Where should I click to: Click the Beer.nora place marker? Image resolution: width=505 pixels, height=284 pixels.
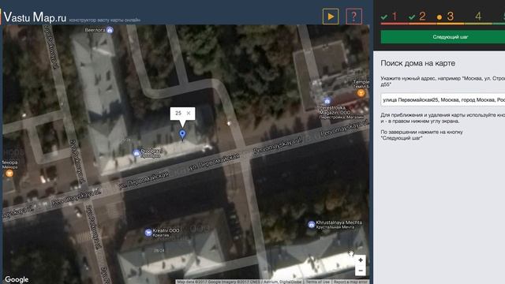[110, 30]
